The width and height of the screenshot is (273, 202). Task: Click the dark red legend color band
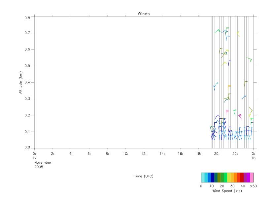pos(242,178)
